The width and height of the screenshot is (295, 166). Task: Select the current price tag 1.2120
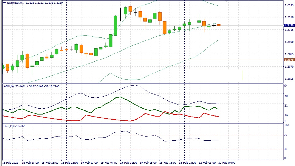pyautogui.click(x=289, y=25)
